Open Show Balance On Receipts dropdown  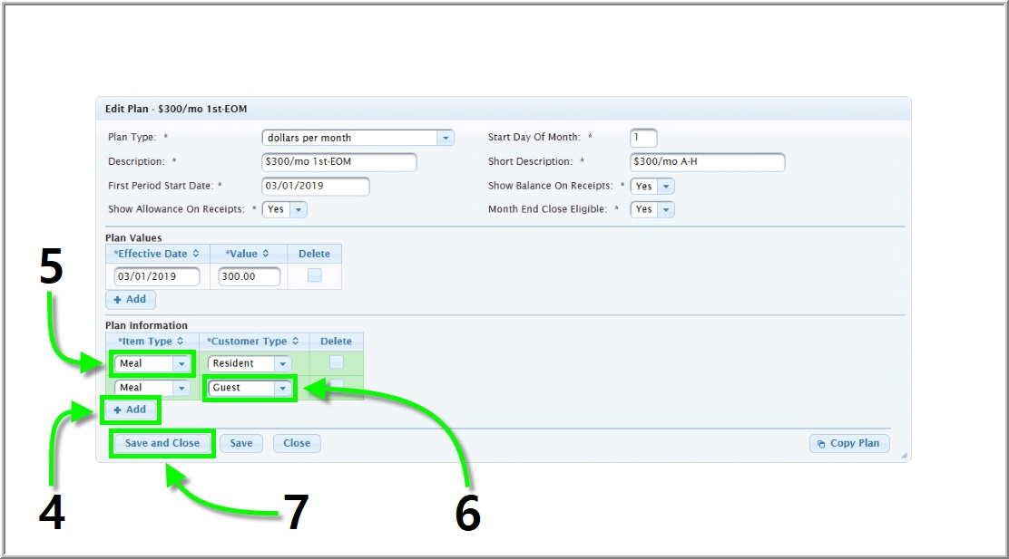[666, 186]
